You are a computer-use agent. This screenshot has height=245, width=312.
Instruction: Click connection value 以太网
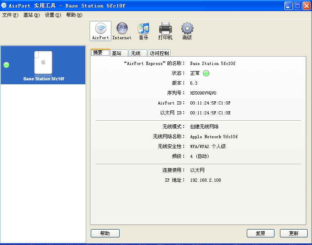pos(197,170)
